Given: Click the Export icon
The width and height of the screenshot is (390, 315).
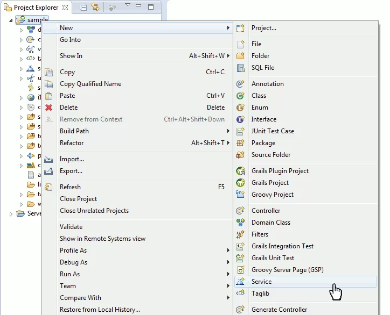Looking at the screenshot, I should click(x=48, y=171).
